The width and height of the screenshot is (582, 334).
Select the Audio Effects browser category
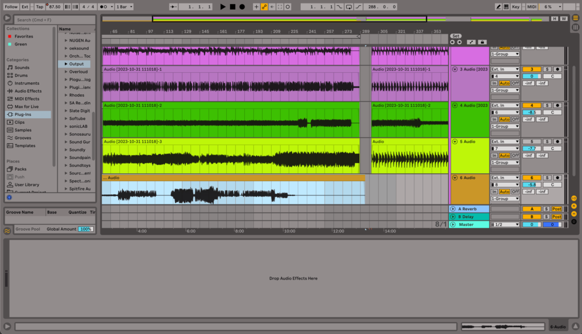[28, 91]
